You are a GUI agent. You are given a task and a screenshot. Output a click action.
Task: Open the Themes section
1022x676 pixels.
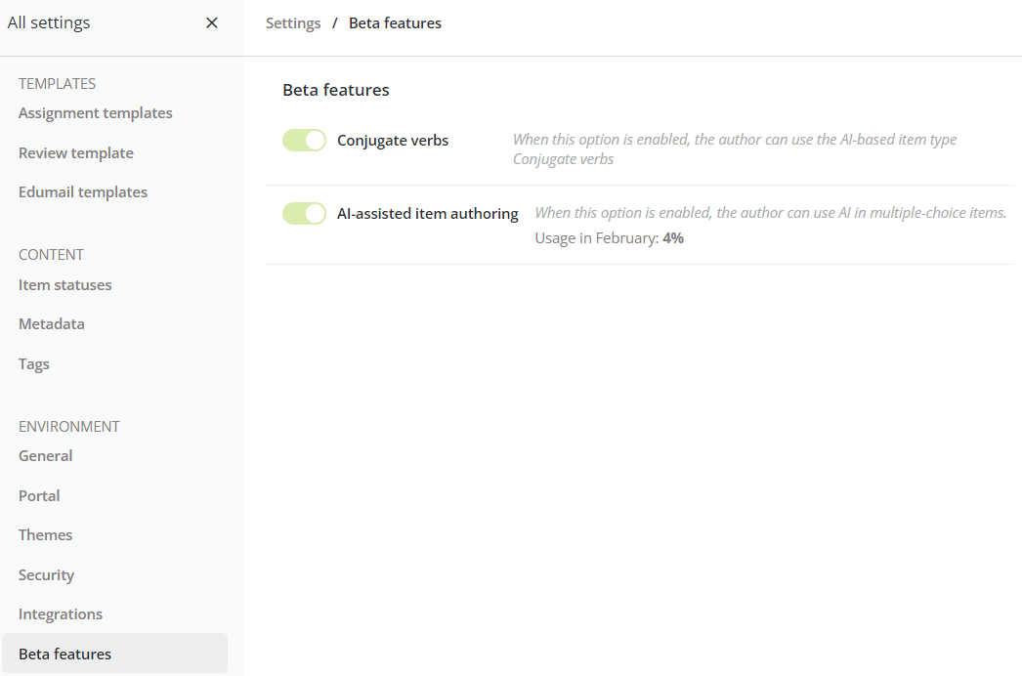point(45,534)
